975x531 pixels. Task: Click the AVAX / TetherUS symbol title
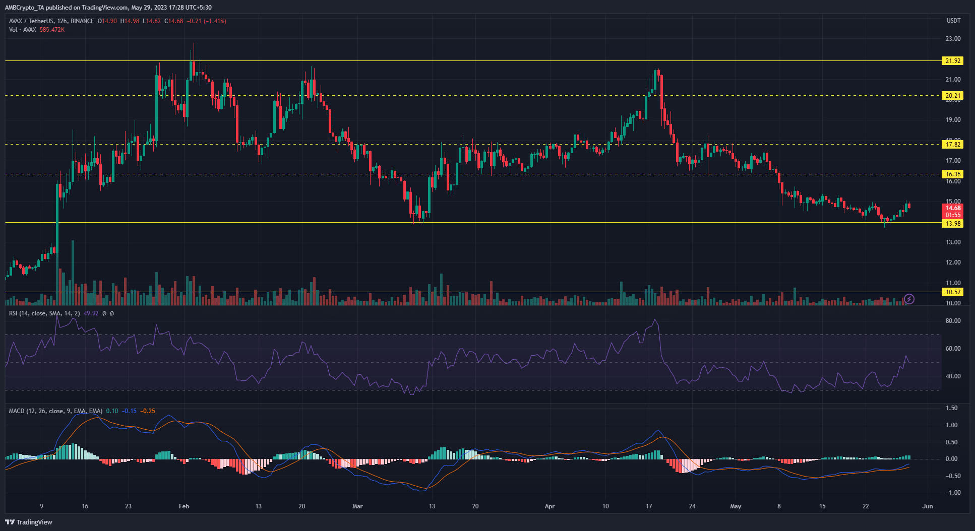[x=51, y=21]
